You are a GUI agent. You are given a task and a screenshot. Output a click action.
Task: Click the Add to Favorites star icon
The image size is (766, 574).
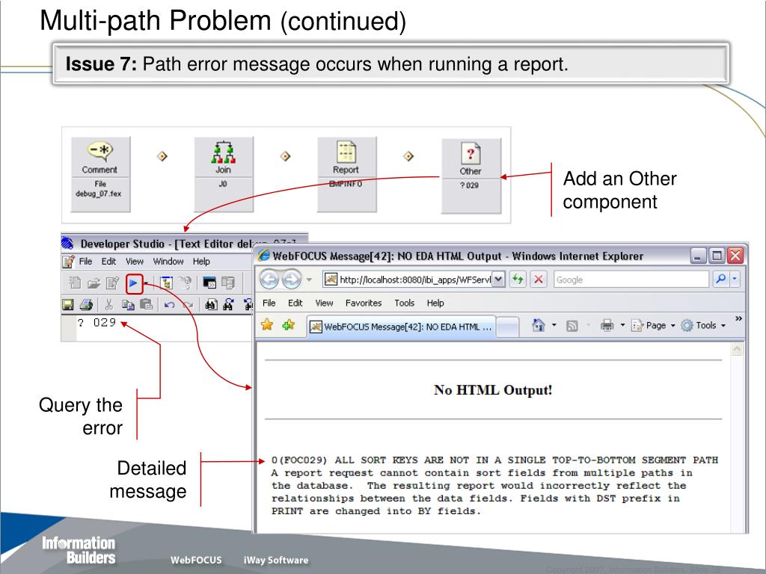pyautogui.click(x=288, y=324)
